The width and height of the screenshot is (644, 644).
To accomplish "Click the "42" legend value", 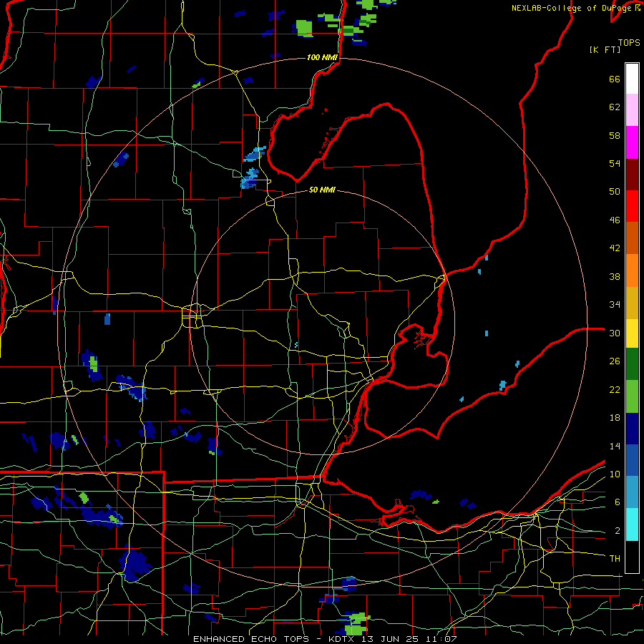I will click(x=615, y=248).
